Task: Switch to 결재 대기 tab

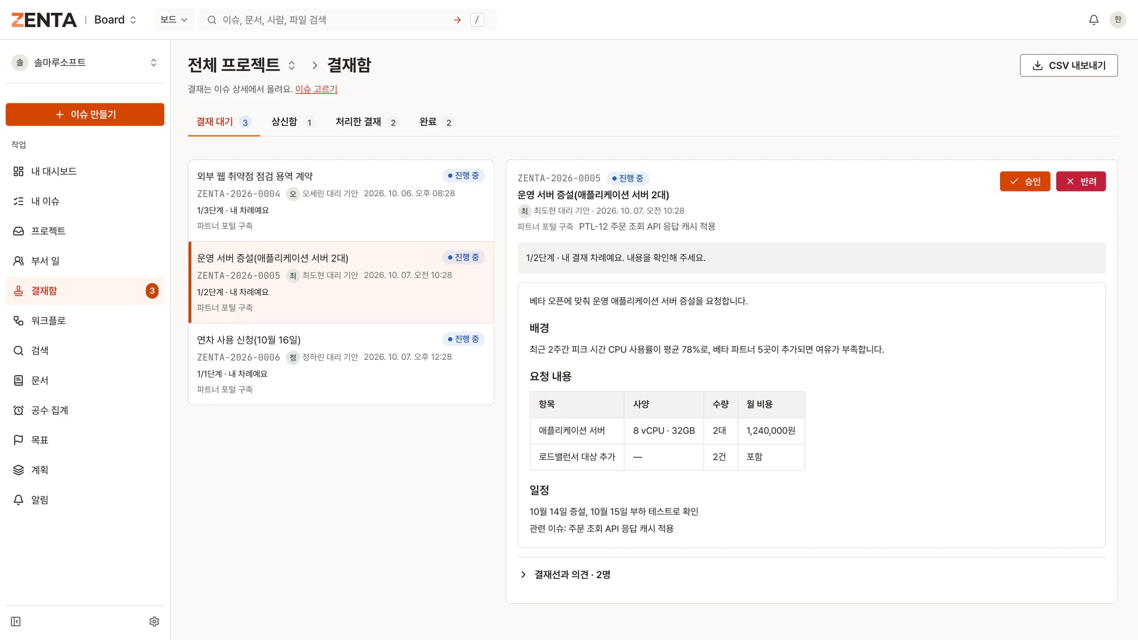Action: pyautogui.click(x=224, y=122)
